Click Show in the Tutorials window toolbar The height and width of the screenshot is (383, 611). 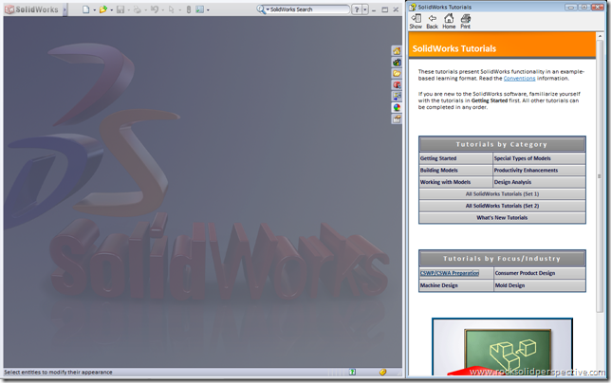coord(416,22)
